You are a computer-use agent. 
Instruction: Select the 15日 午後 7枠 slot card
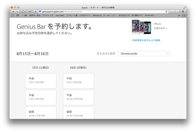(x=41, y=97)
